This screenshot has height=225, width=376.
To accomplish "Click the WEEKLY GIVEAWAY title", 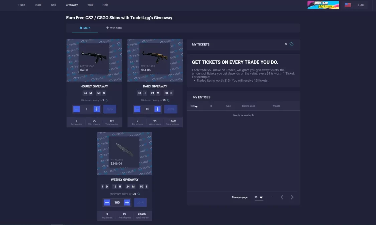I will pyautogui.click(x=124, y=180).
